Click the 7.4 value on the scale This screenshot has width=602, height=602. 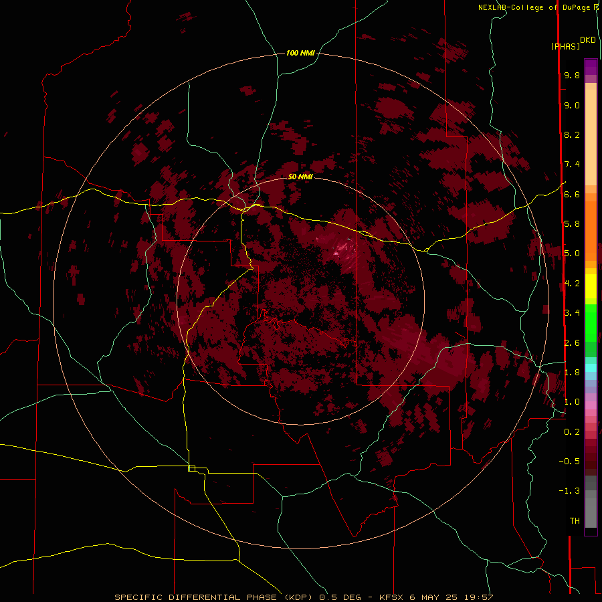(572, 165)
